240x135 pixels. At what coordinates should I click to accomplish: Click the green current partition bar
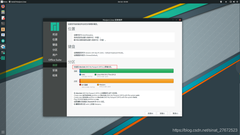[x=126, y=71]
